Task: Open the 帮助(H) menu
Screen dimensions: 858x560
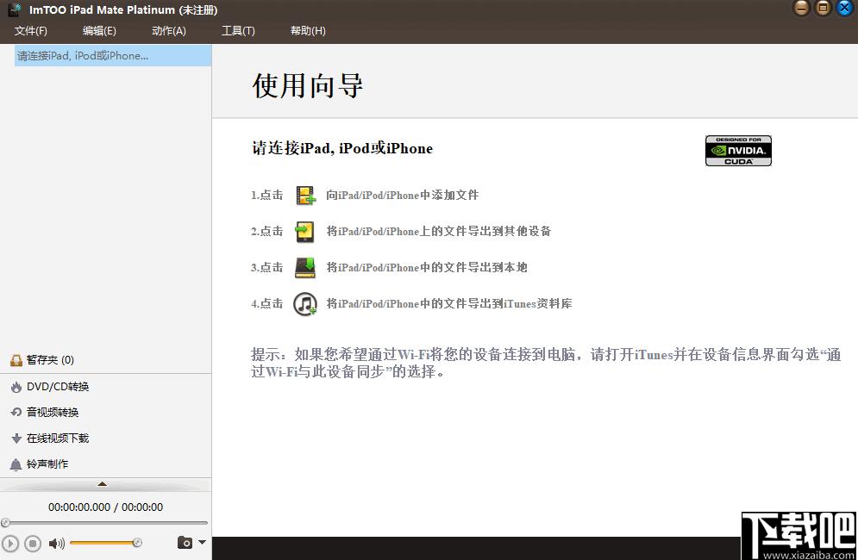Action: (x=308, y=31)
